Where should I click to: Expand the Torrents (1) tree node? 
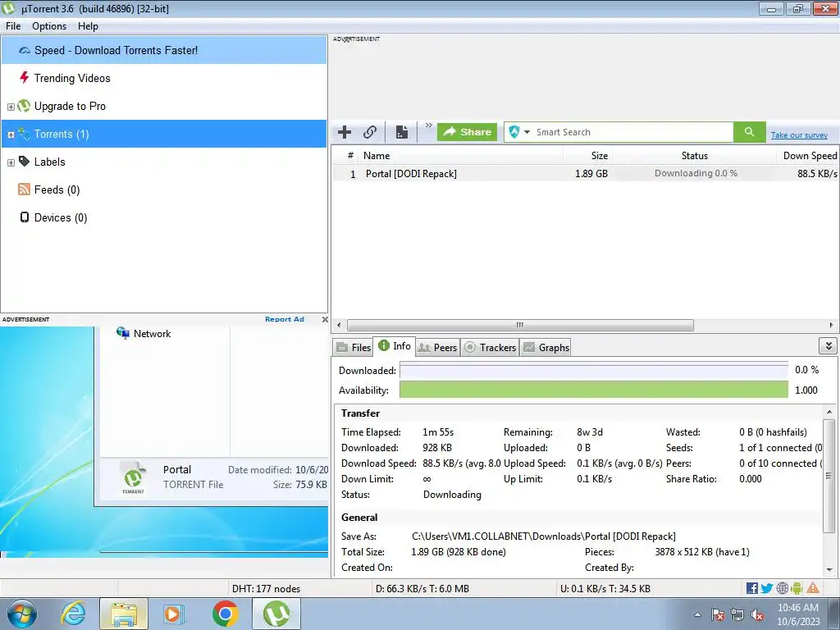point(11,135)
